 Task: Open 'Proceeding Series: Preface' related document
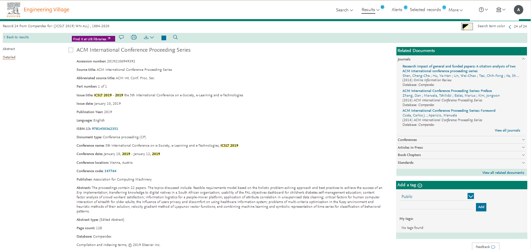447,91
